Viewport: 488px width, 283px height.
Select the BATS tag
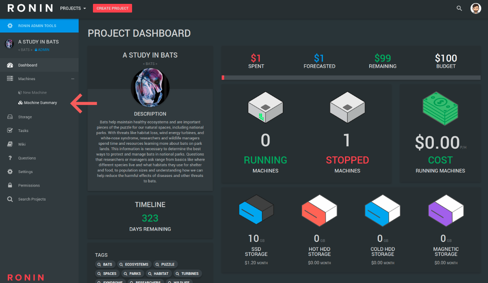[105, 264]
